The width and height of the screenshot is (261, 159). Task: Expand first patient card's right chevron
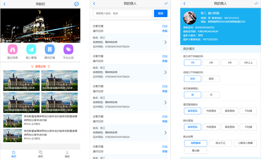[165, 42]
